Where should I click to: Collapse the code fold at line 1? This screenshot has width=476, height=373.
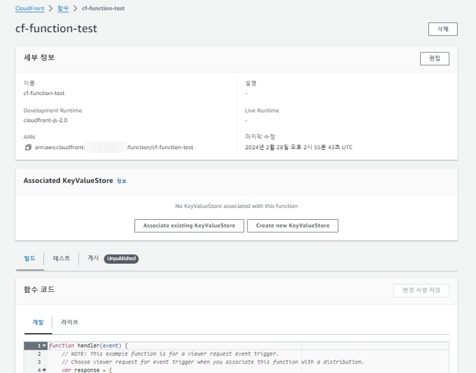pyautogui.click(x=44, y=346)
